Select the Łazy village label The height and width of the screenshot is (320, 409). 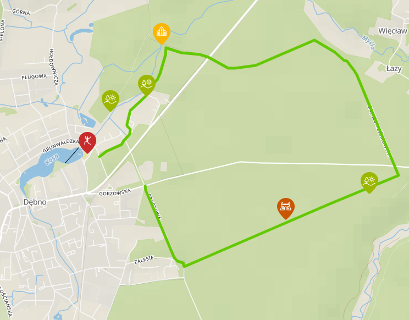pyautogui.click(x=394, y=69)
